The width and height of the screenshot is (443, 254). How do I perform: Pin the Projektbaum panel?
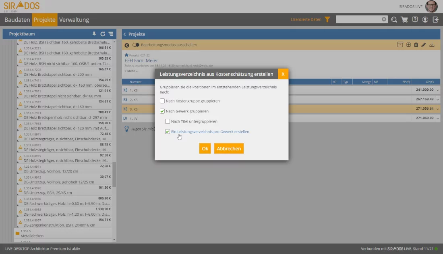[94, 34]
